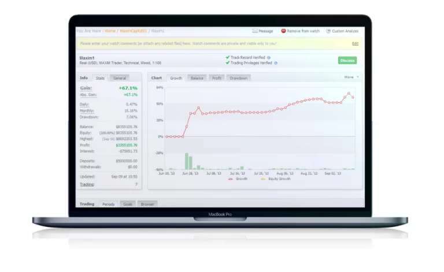444x272 pixels.
Task: Open the General tab in Info panel
Action: click(x=120, y=78)
